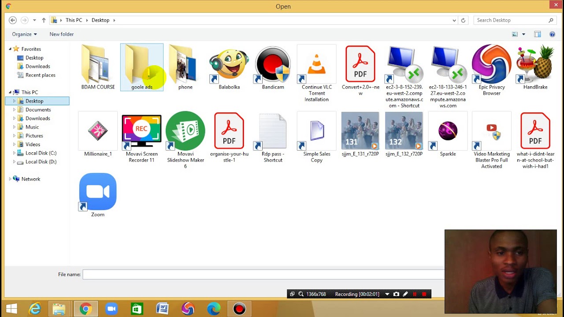The image size is (564, 317).
Task: Open Local Disk (D:) drive
Action: coord(41,162)
